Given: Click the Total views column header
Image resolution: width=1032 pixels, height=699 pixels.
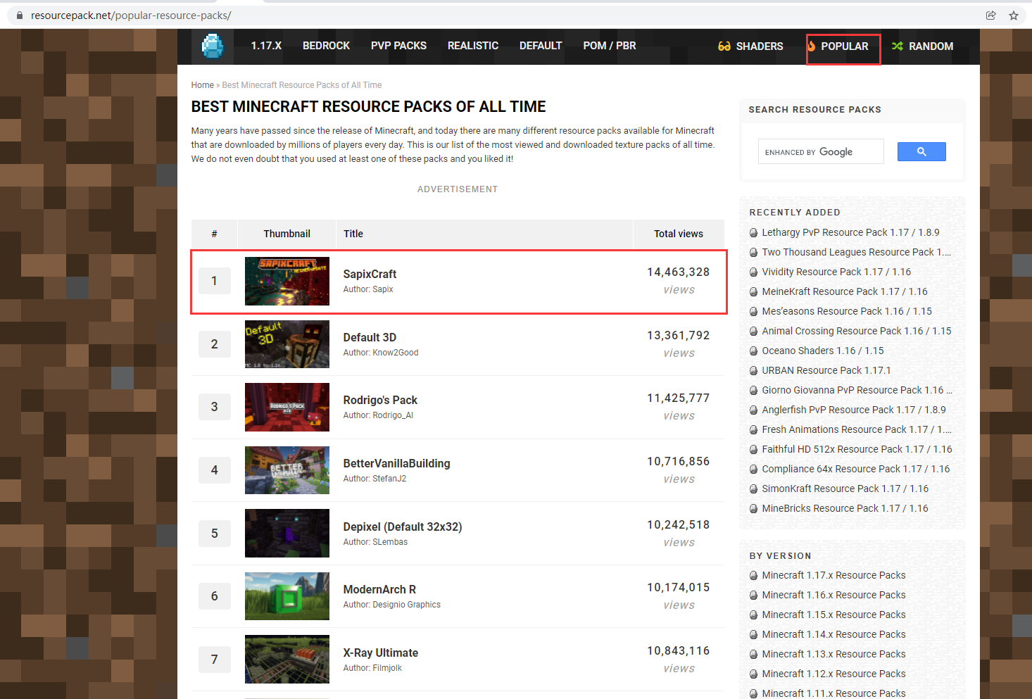Looking at the screenshot, I should point(679,234).
